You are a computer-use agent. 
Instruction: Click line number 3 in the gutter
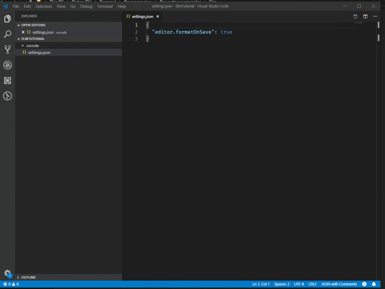click(x=136, y=39)
